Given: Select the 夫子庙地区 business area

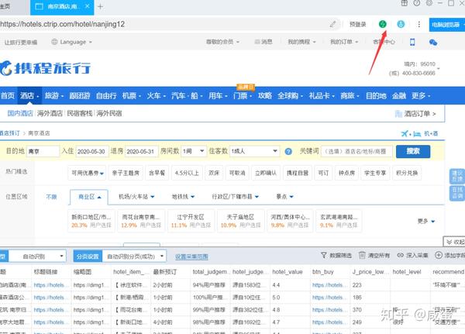Looking at the screenshot, I should point(240,221).
